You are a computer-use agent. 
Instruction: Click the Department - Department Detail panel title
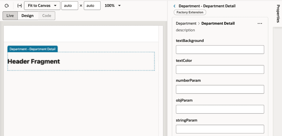coord(207,6)
